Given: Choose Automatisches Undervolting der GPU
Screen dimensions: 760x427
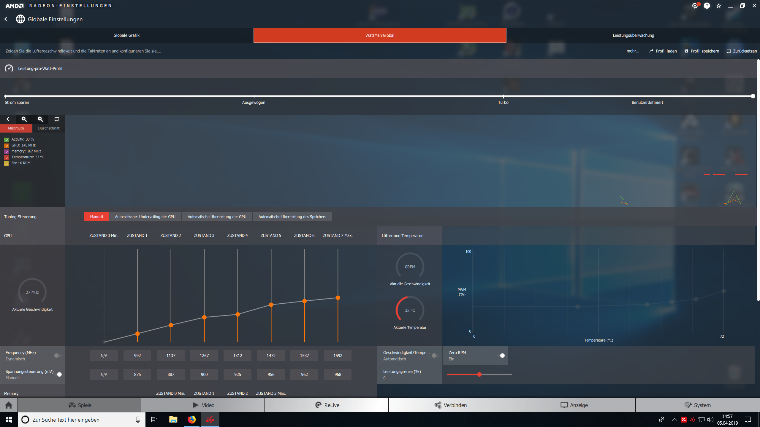Looking at the screenshot, I should [x=145, y=216].
